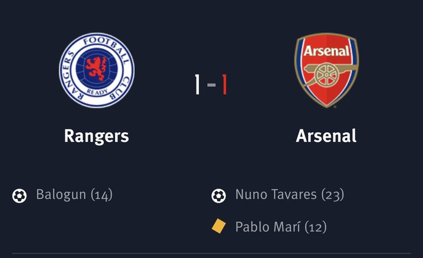Select the football icon beside Balogun
Image resolution: width=423 pixels, height=258 pixels.
[19, 195]
